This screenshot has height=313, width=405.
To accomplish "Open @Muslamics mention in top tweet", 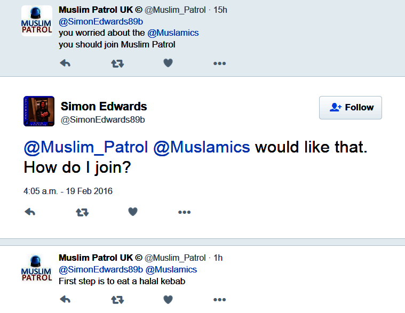I will 173,33.
